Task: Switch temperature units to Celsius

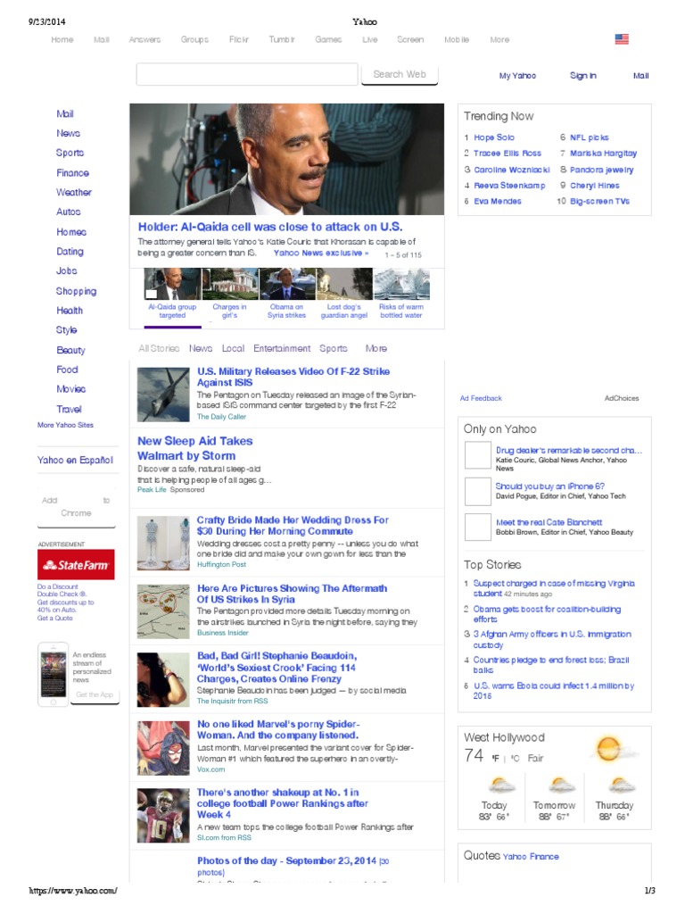Action: pyautogui.click(x=515, y=759)
